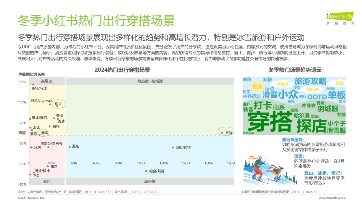Click the 冰钓 data label
The image size is (362, 204).
click(37, 148)
